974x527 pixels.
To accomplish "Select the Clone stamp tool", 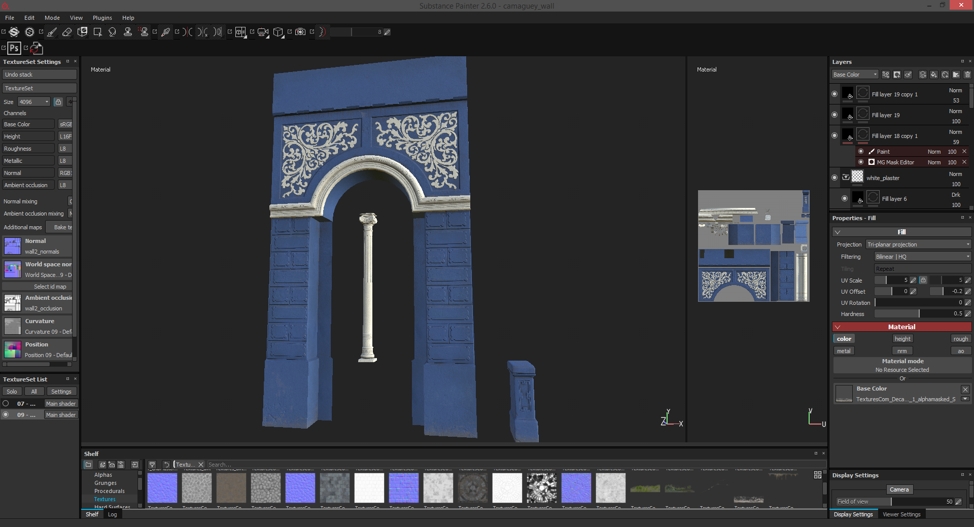I will click(128, 32).
